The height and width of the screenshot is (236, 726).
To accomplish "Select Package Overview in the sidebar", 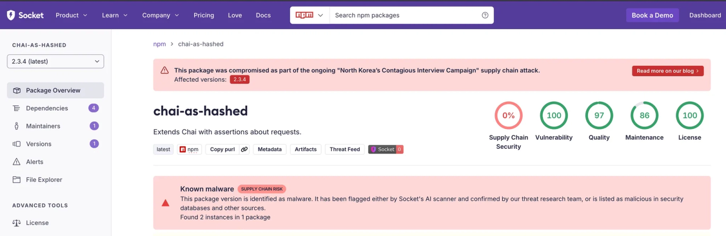I will [55, 90].
